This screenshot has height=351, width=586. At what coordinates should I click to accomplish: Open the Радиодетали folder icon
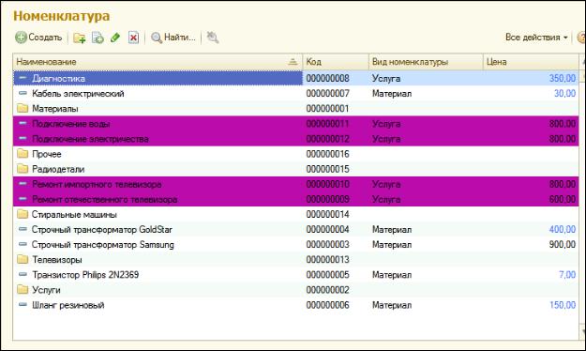click(23, 169)
